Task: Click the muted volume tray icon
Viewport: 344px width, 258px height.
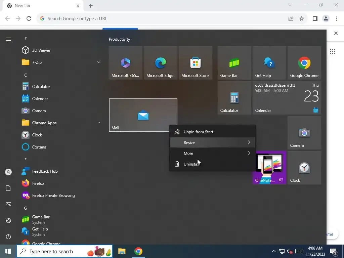Action: (x=290, y=251)
